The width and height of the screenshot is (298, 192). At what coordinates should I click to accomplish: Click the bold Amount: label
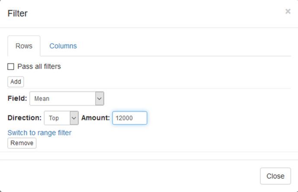pyautogui.click(x=95, y=118)
